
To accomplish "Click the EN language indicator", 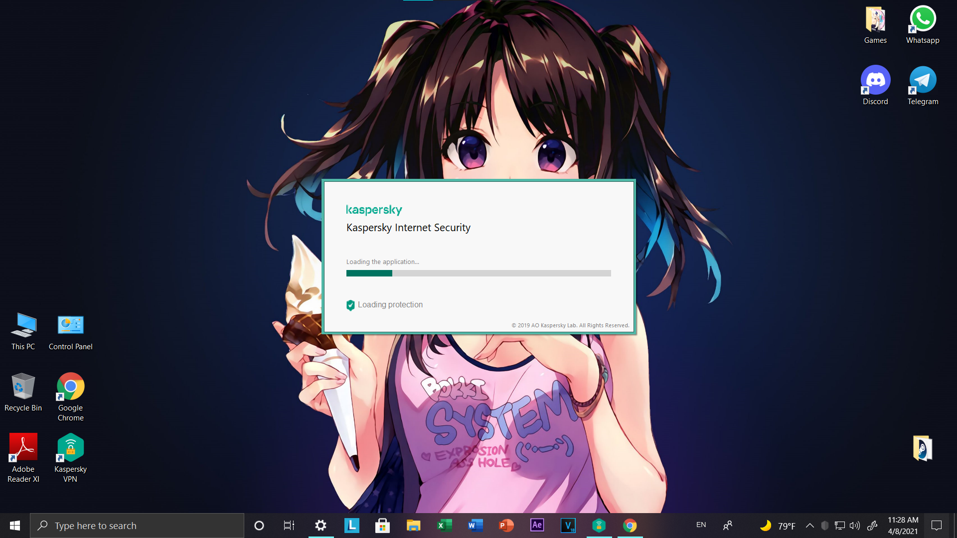I will click(x=701, y=525).
